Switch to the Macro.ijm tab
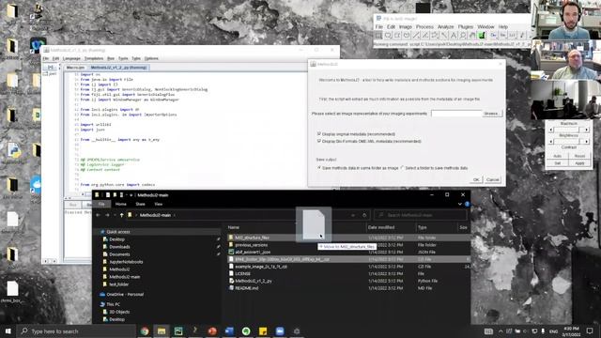The width and height of the screenshot is (601, 338). pos(75,68)
